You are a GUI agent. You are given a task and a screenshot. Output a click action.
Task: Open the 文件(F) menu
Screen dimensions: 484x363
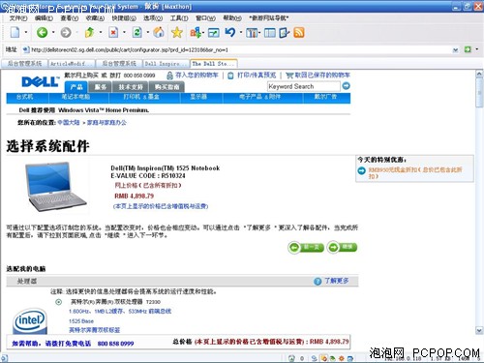[x=17, y=18]
